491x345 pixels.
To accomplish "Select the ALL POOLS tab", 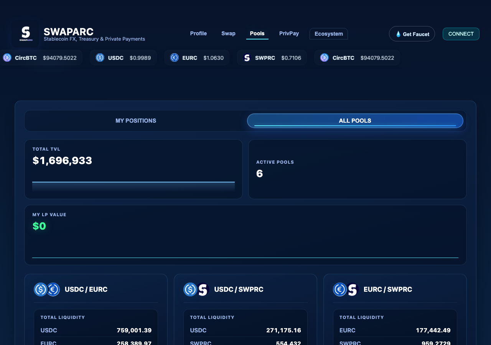I will (355, 121).
